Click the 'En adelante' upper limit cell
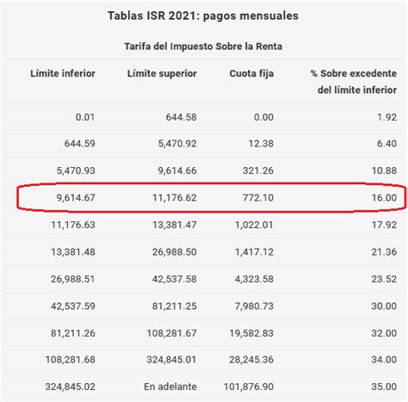 coord(170,387)
